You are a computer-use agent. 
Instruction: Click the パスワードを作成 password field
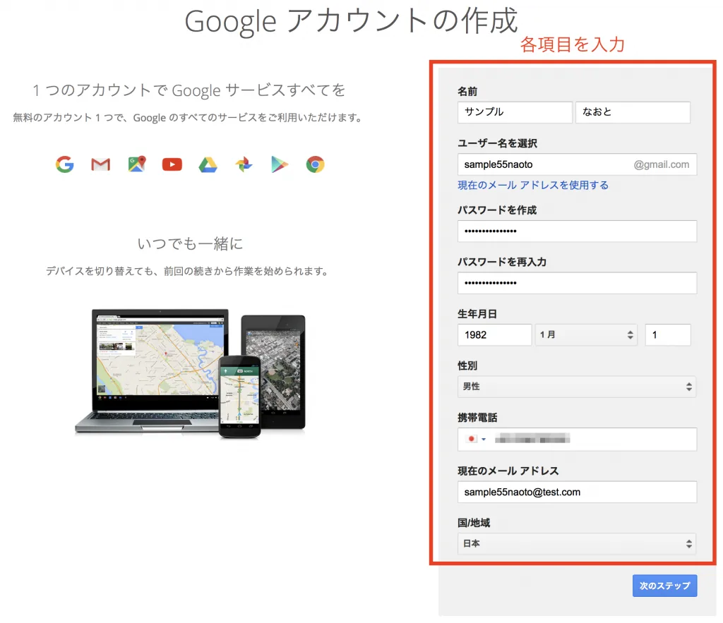coord(578,231)
